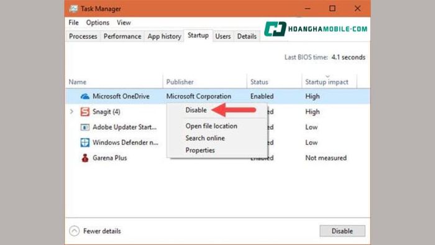Click the Not measured impact cell
The image size is (435, 245).
pyautogui.click(x=326, y=157)
